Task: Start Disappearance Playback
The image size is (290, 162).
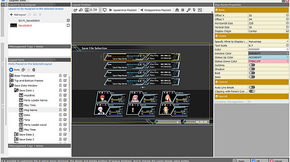Action: pyautogui.click(x=156, y=10)
